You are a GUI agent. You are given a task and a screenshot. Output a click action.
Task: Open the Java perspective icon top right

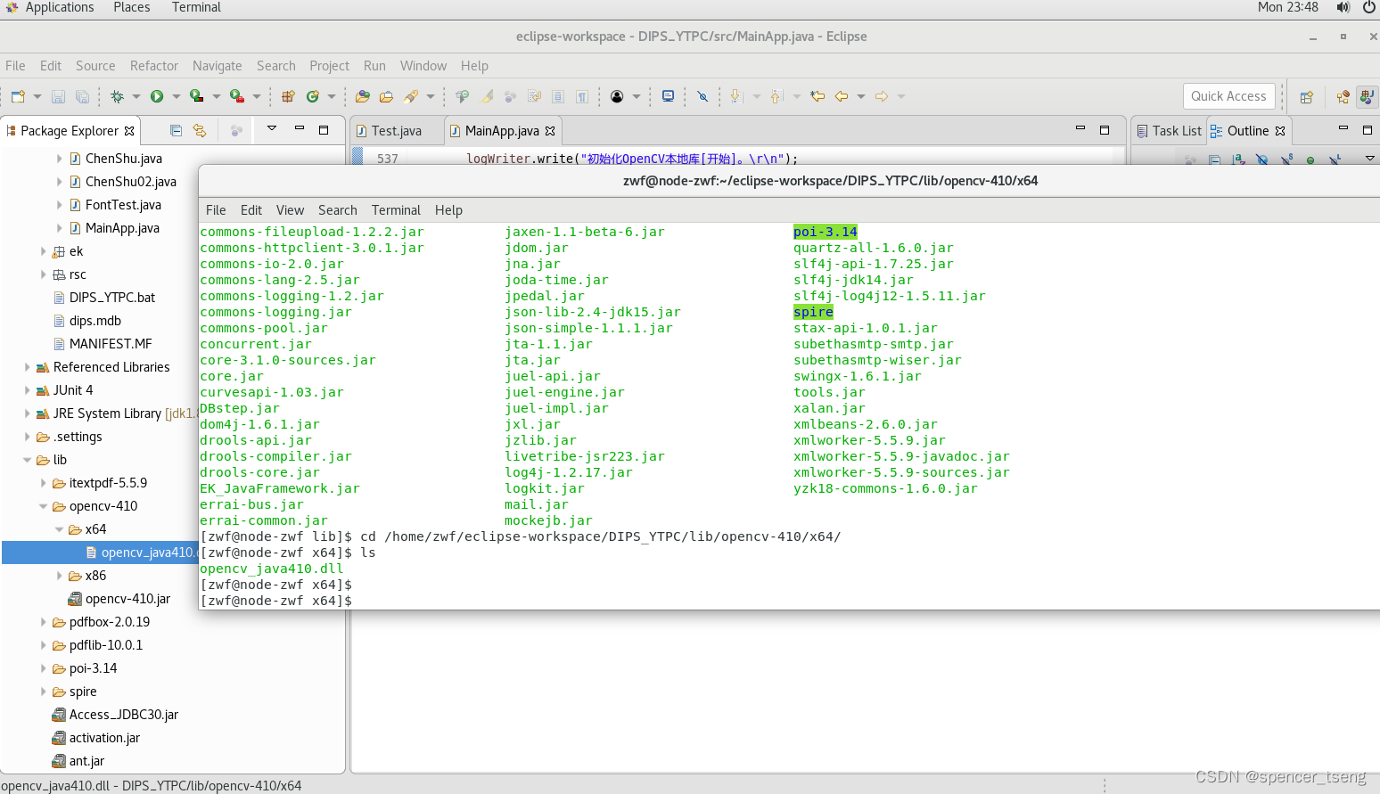[x=1367, y=96]
